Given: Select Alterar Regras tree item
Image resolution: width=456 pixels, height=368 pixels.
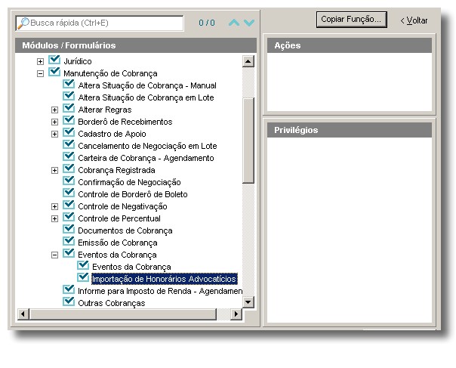Looking at the screenshot, I should pyautogui.click(x=105, y=110).
